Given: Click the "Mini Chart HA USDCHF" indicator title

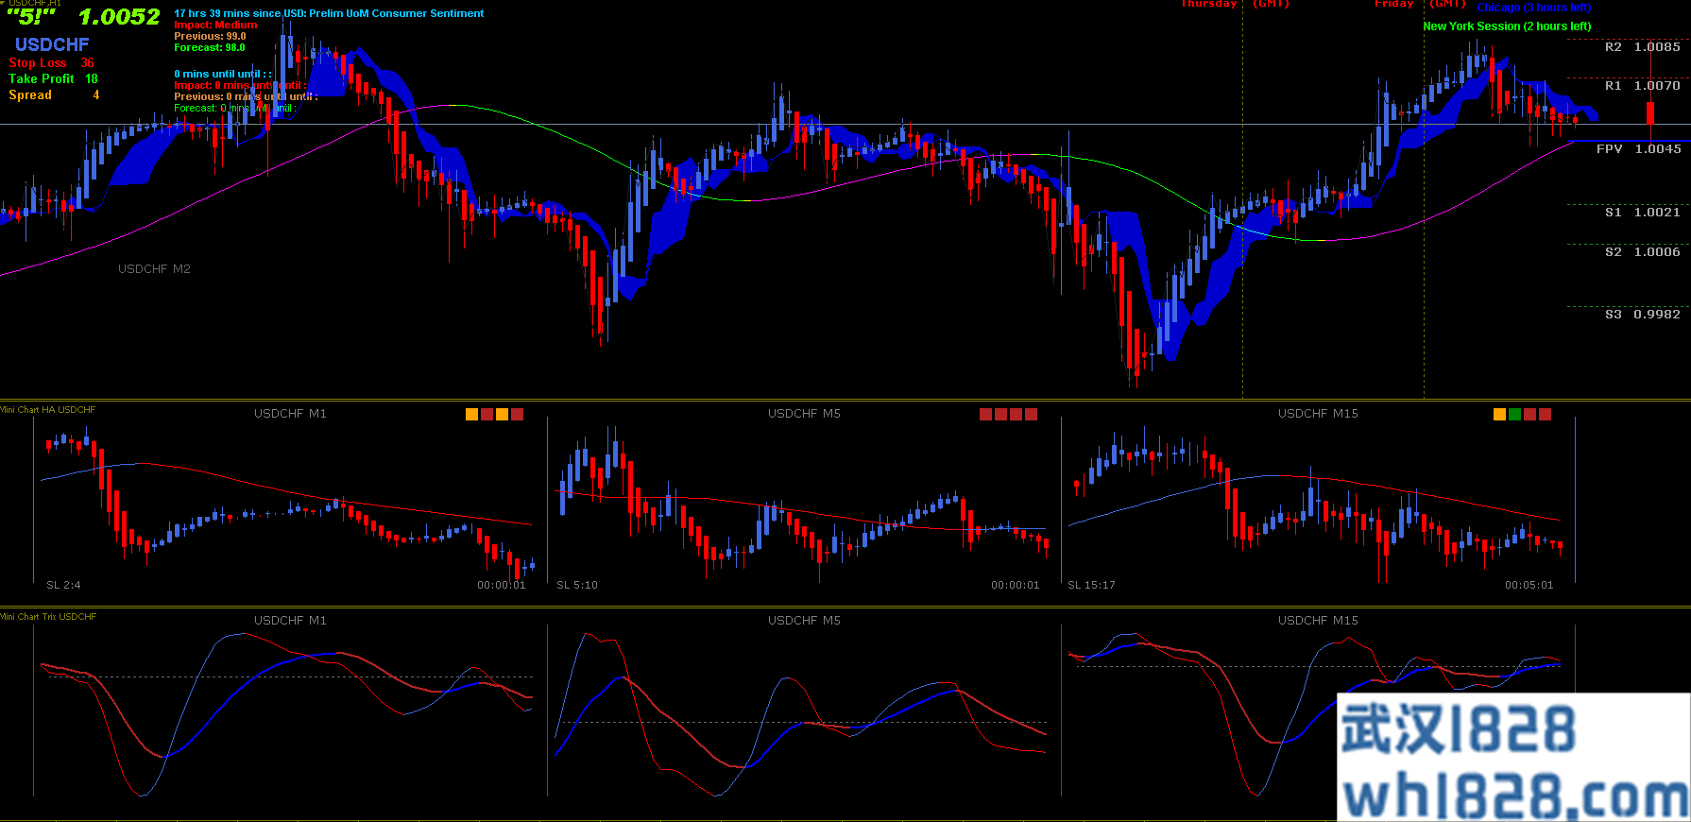Looking at the screenshot, I should click(48, 410).
